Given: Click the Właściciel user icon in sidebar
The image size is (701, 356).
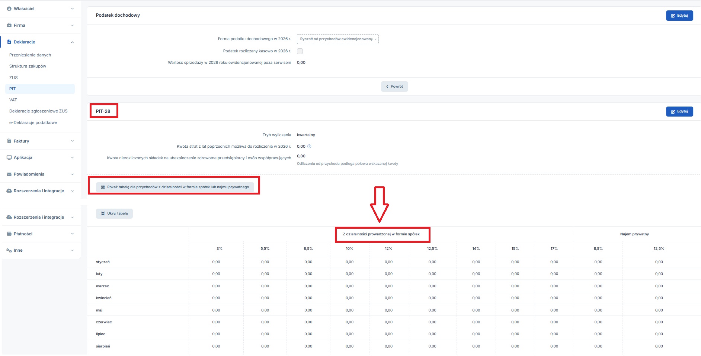Looking at the screenshot, I should (9, 9).
